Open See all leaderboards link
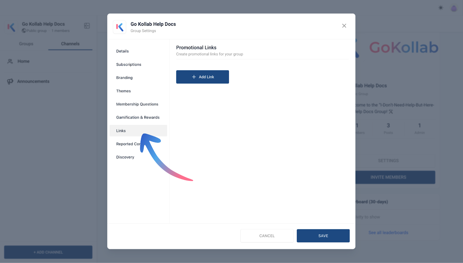 coord(388,233)
